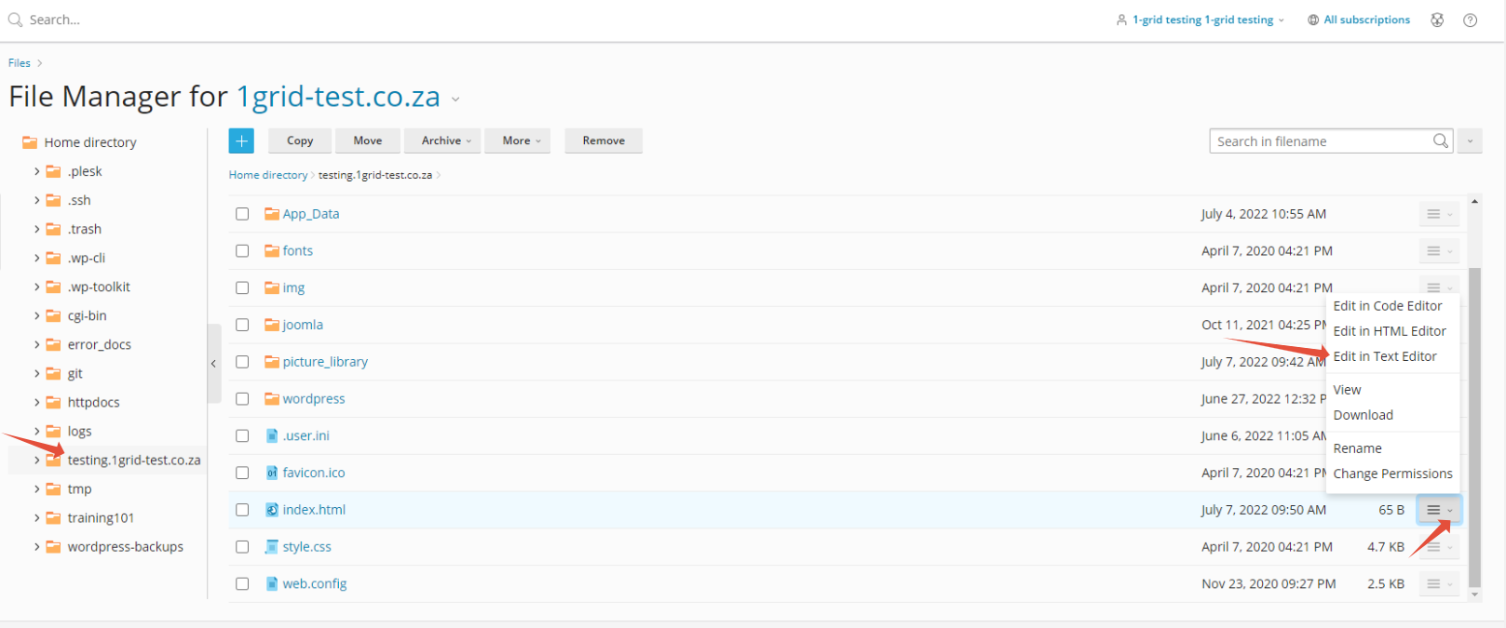Screen dimensions: 1506x628
Task: Choose Edit in Text Editor
Action: (x=1385, y=356)
